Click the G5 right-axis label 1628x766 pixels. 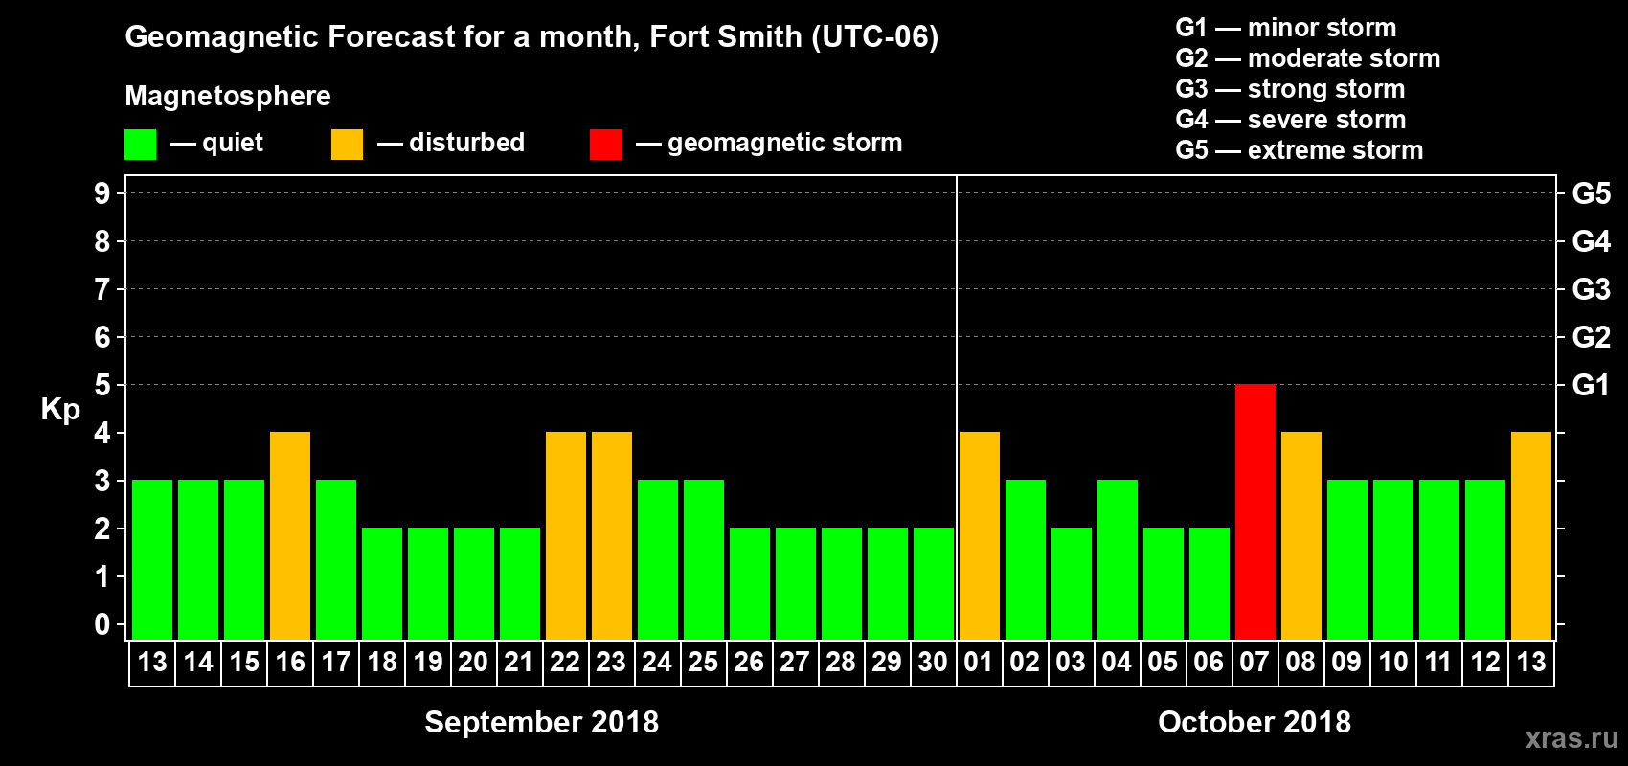coord(1591,193)
